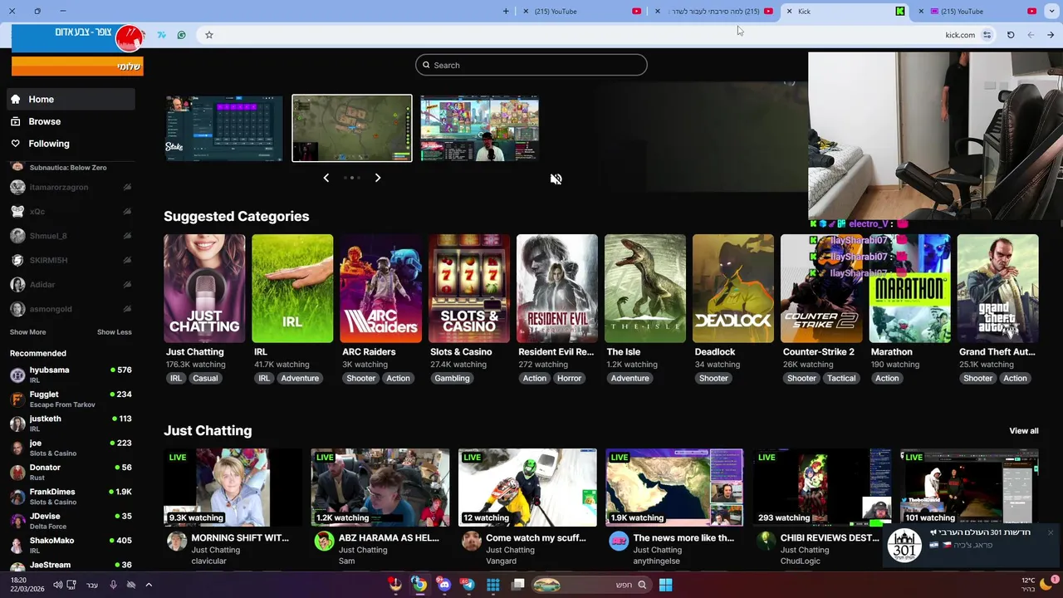Screen dimensions: 1063x598
Task: Unmute the featured stream with the speaker icon
Action: (556, 179)
